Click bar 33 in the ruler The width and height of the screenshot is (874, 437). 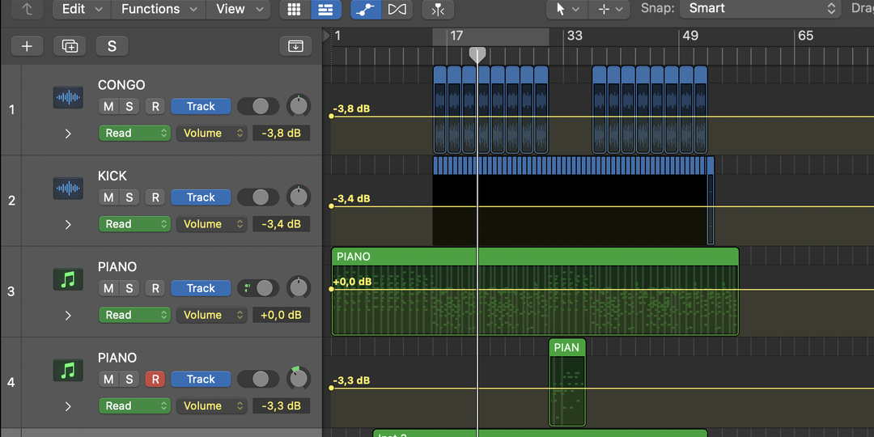pos(575,36)
